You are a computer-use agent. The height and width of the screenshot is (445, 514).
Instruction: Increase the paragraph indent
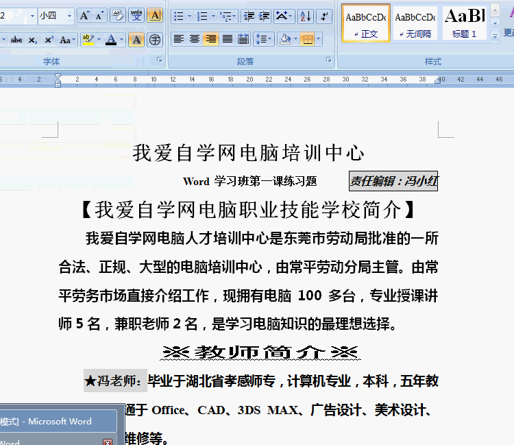264,16
